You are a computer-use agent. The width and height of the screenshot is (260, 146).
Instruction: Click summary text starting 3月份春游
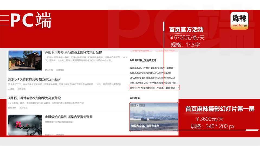[x=47, y=103]
